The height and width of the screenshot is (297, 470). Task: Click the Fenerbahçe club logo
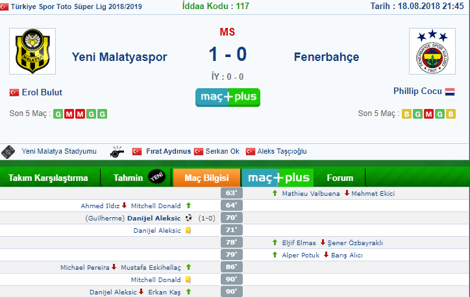click(432, 51)
